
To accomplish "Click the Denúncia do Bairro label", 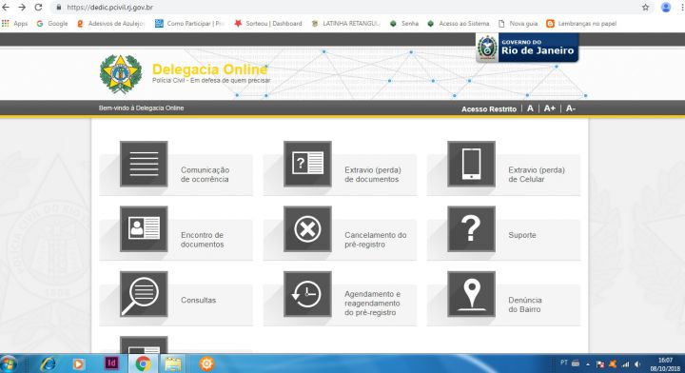I will [524, 304].
